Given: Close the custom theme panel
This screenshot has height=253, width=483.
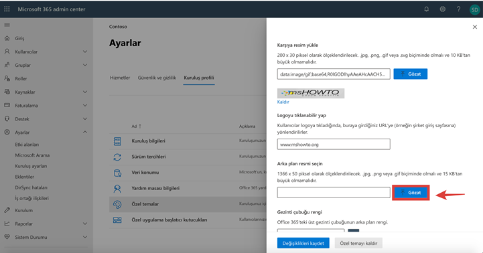Looking at the screenshot, I should 475,27.
